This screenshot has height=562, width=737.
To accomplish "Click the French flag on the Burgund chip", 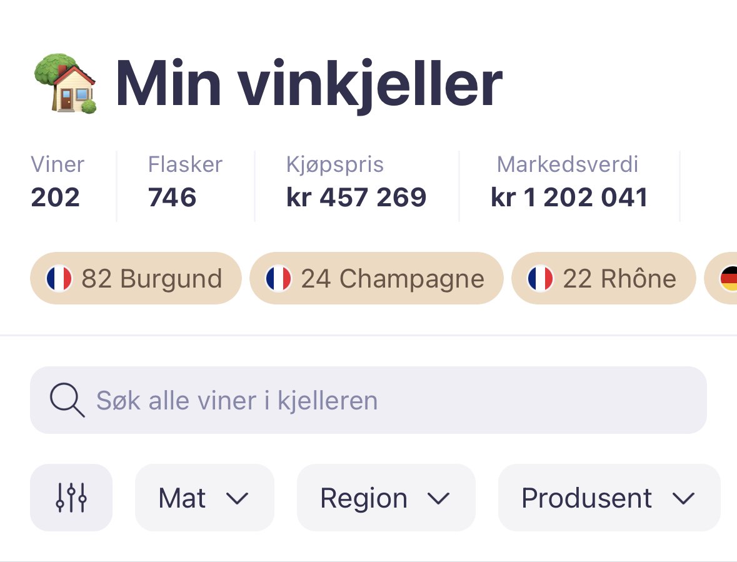I will 59,278.
